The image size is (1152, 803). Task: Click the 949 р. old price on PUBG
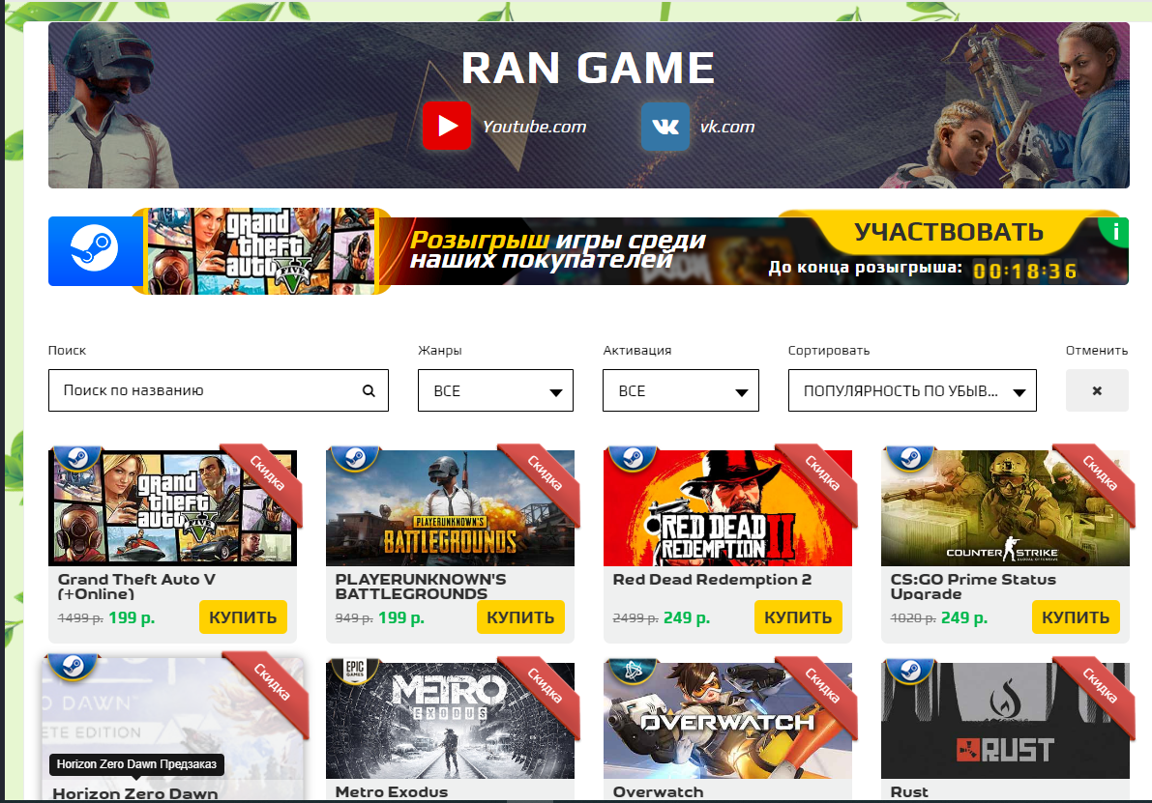(354, 618)
